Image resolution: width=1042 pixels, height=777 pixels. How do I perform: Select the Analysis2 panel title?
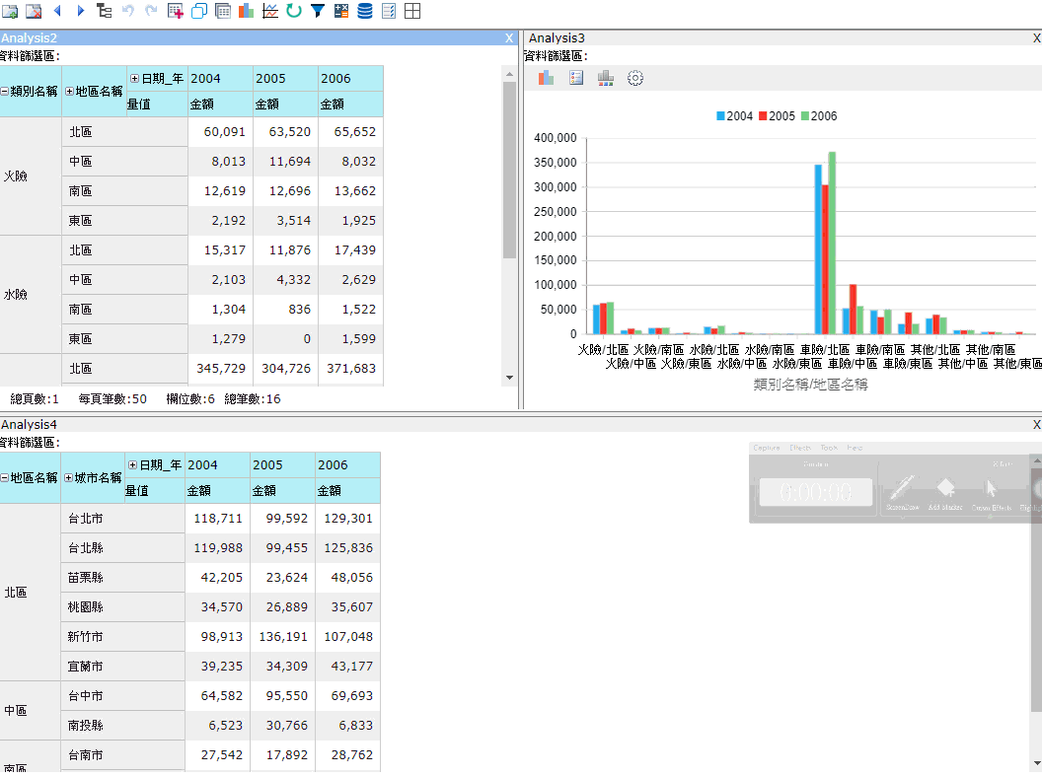30,37
